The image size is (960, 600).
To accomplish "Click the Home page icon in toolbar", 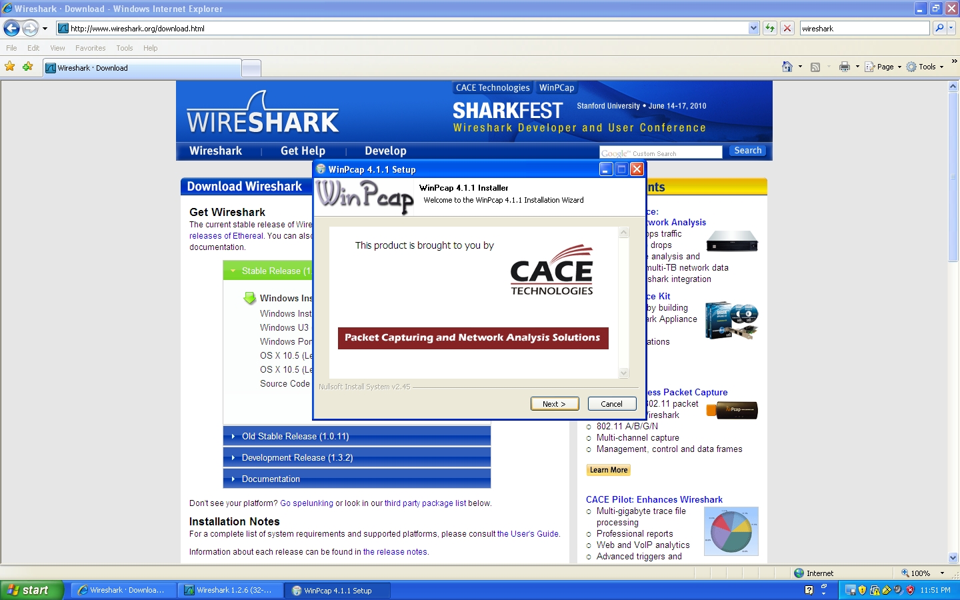I will point(787,67).
